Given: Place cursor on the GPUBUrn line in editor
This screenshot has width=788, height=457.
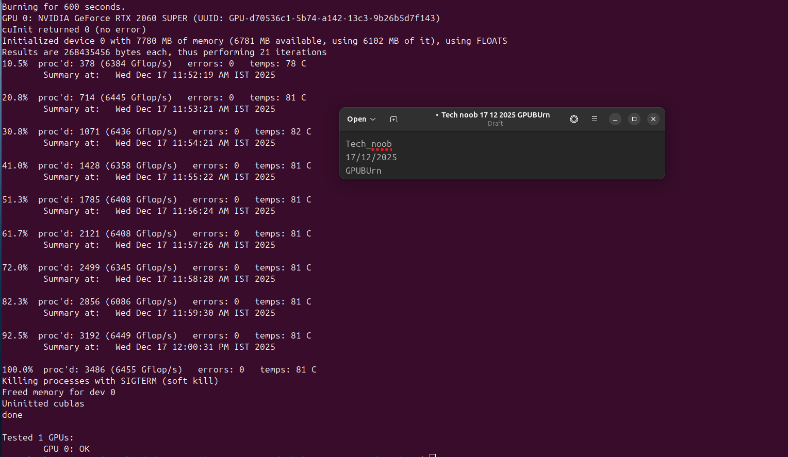Looking at the screenshot, I should pyautogui.click(x=364, y=171).
